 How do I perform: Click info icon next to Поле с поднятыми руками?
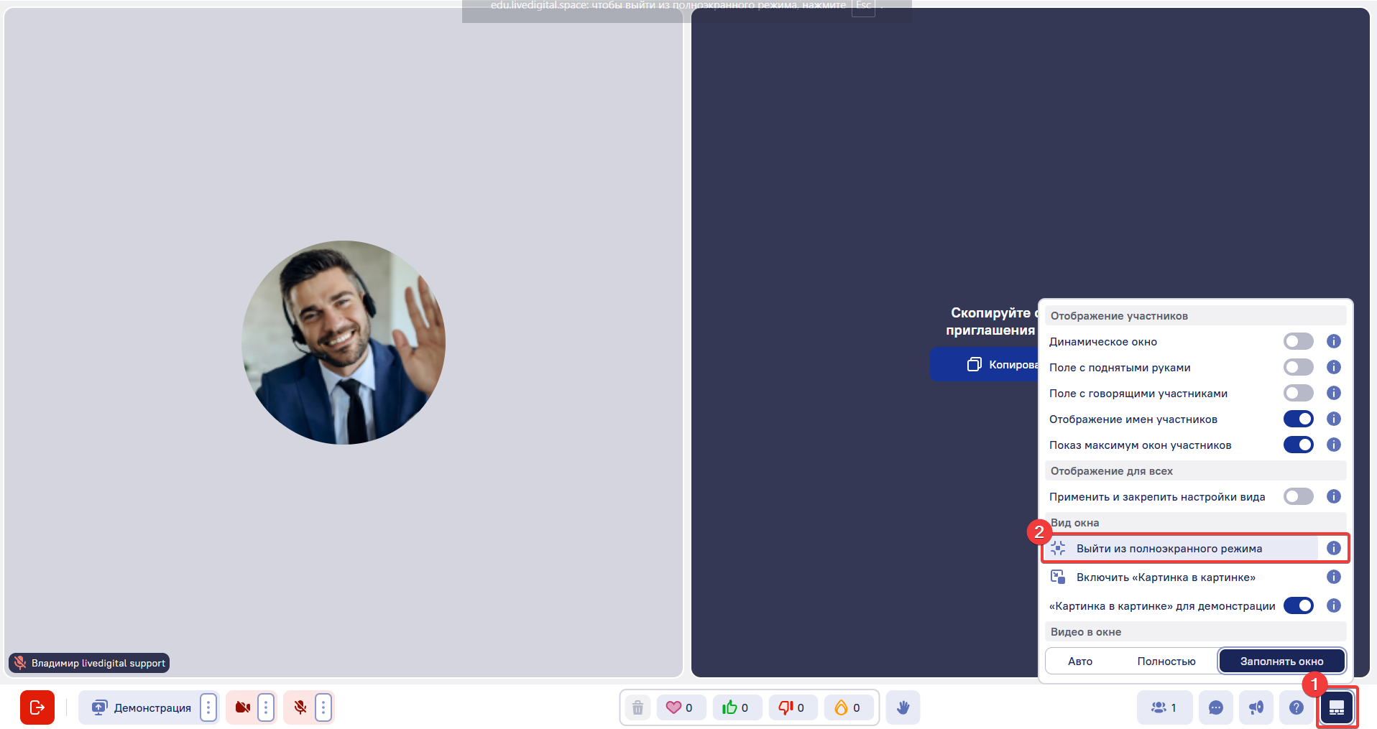tap(1334, 367)
